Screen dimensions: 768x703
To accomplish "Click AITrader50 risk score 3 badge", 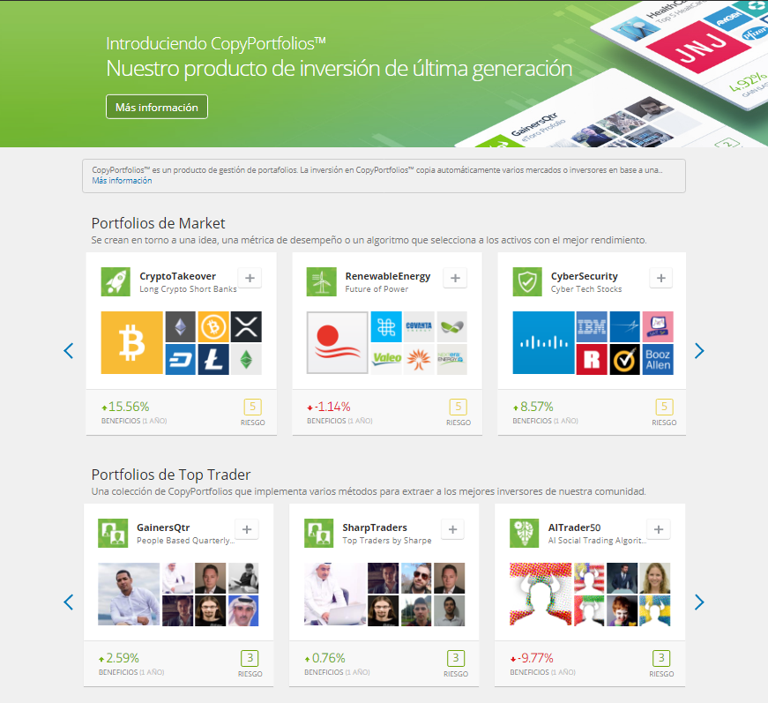I will click(661, 658).
